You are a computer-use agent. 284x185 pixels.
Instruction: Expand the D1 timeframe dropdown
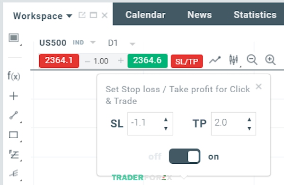coord(133,44)
